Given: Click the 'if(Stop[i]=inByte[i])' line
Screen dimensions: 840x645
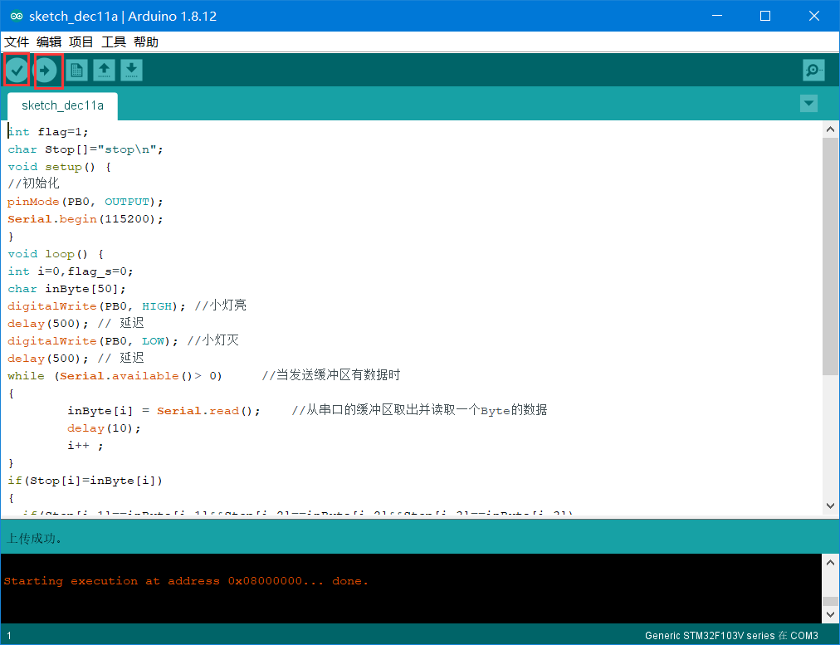Looking at the screenshot, I should [85, 481].
